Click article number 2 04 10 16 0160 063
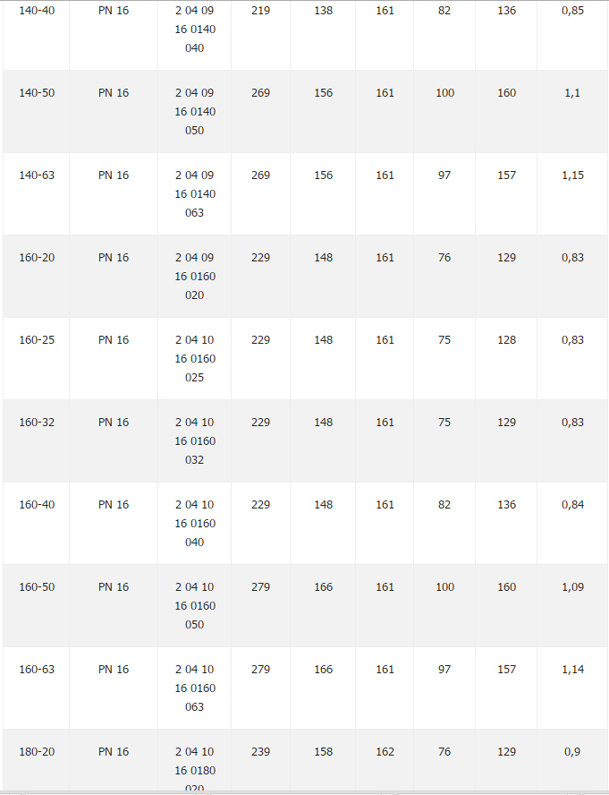The image size is (609, 795). click(x=195, y=688)
